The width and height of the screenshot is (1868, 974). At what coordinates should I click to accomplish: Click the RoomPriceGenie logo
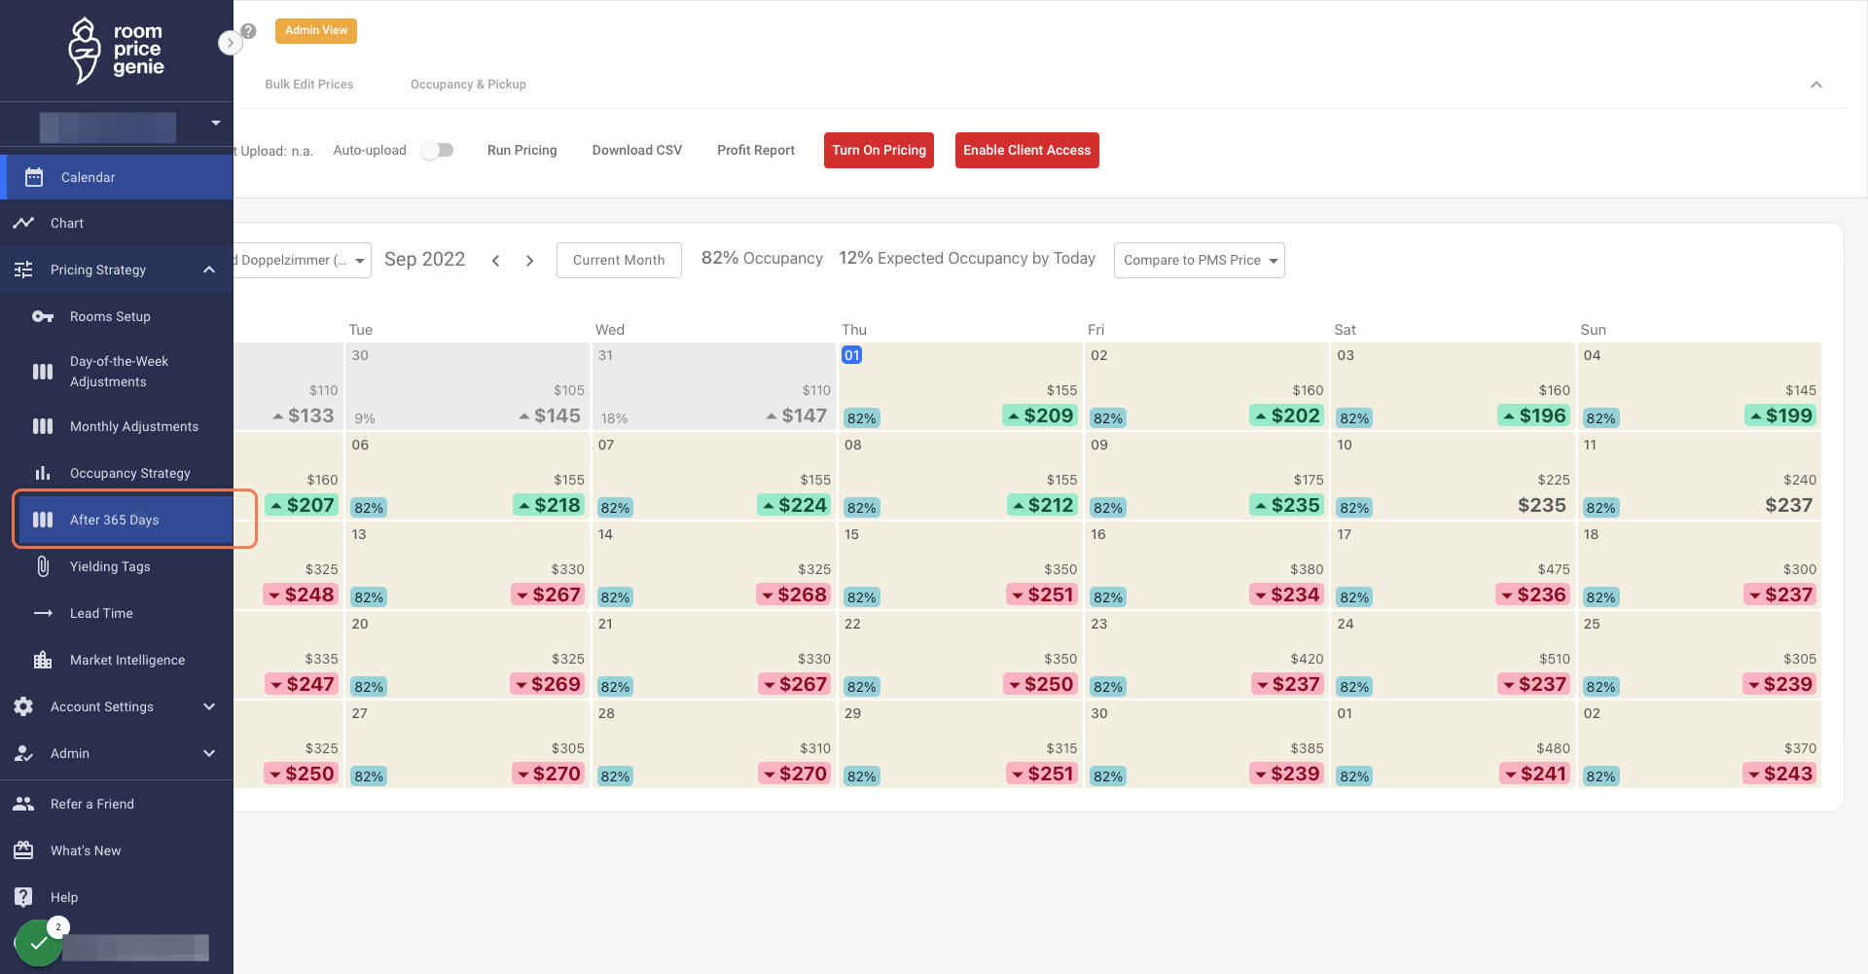pos(116,51)
